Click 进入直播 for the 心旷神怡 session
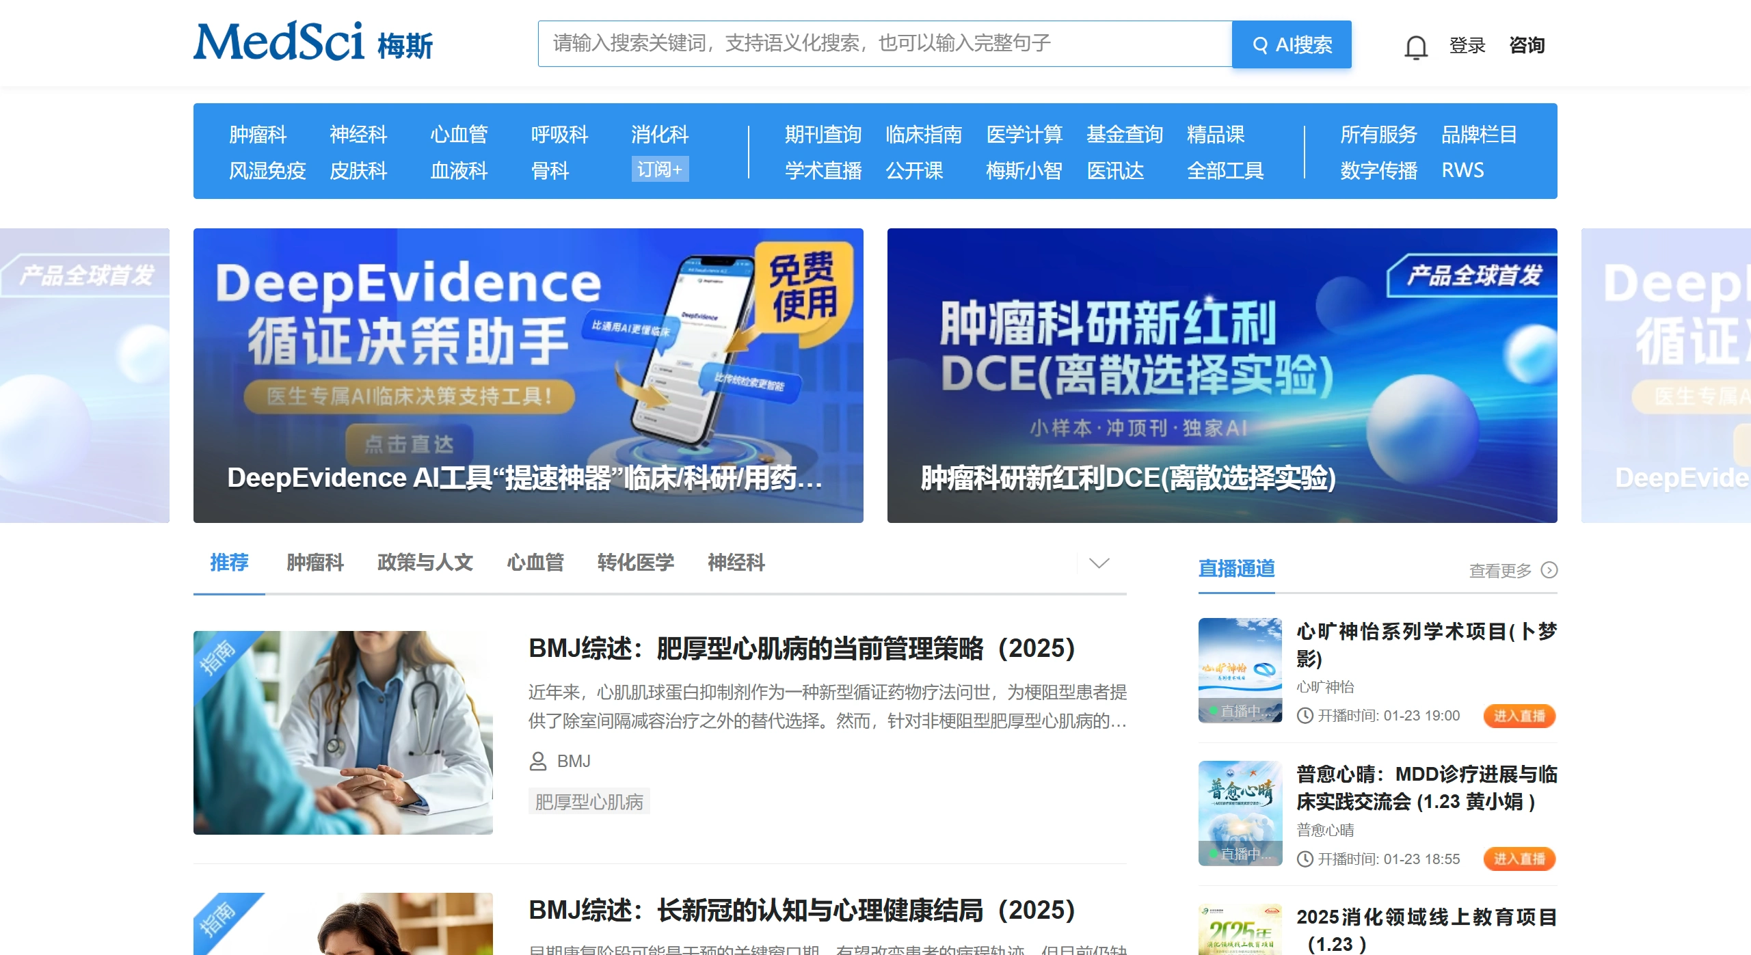The width and height of the screenshot is (1751, 955). click(x=1519, y=716)
